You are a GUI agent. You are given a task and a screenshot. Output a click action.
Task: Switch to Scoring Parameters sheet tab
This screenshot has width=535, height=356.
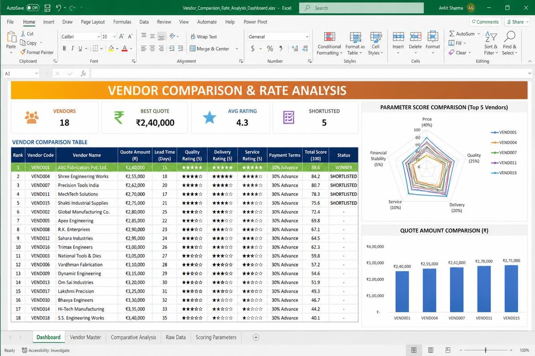pyautogui.click(x=216, y=337)
